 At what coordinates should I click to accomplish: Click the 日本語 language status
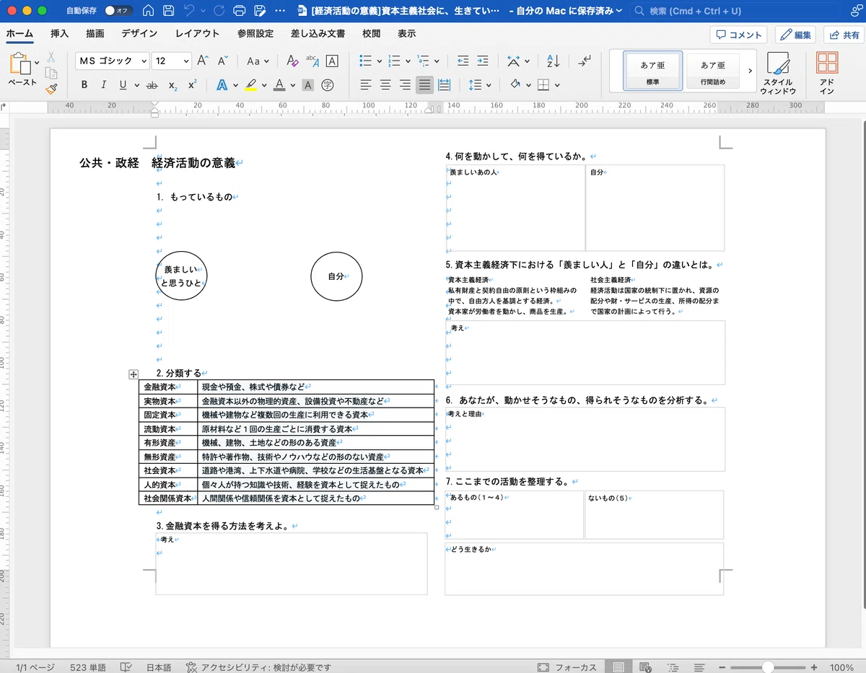pyautogui.click(x=159, y=667)
